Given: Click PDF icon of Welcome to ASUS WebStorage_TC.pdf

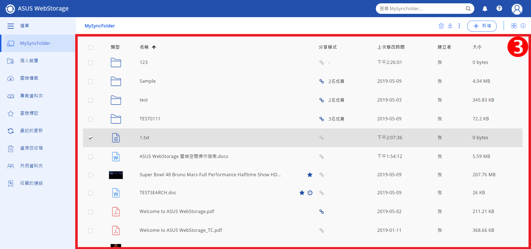Looking at the screenshot, I should pyautogui.click(x=116, y=230).
